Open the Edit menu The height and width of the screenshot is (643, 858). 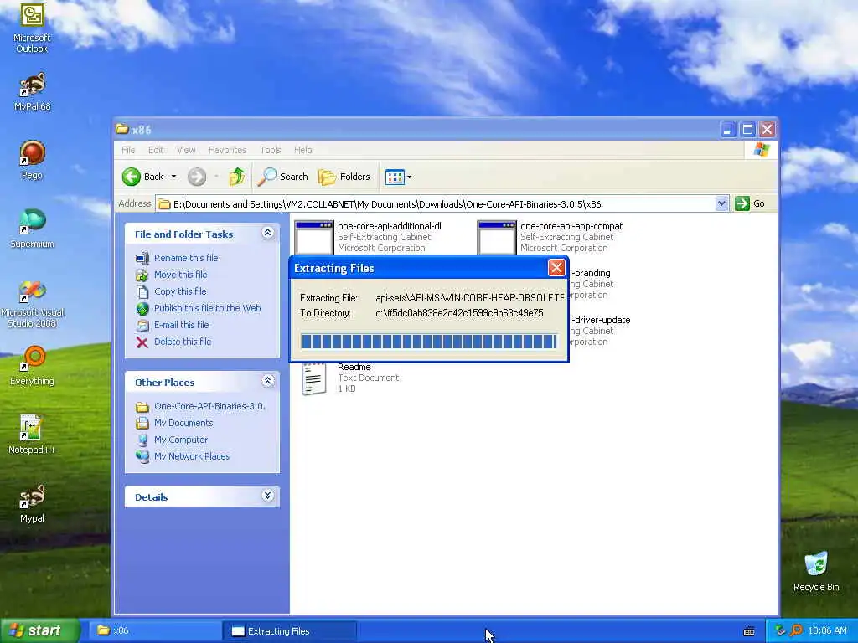coord(155,150)
